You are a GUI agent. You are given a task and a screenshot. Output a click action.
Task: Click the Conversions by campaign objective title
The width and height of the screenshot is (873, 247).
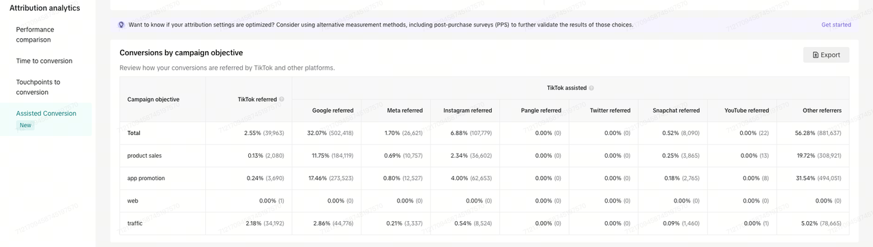point(181,53)
